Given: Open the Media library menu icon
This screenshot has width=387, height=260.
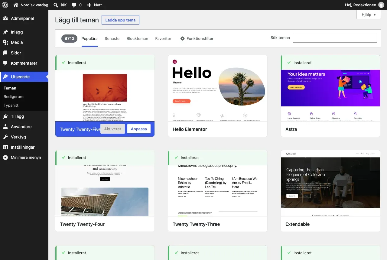Looking at the screenshot, I should (x=5, y=42).
